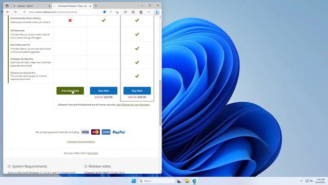Viewport: 328px width, 185px height.
Task: Close the ccleaner - Search tab
Action: pos(49,6)
